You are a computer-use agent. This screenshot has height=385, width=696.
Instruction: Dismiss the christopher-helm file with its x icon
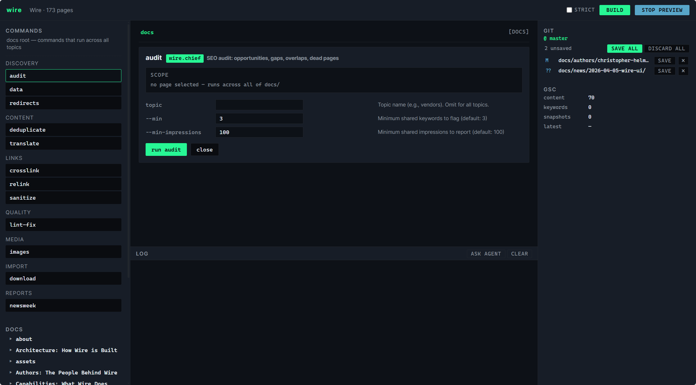(x=683, y=61)
